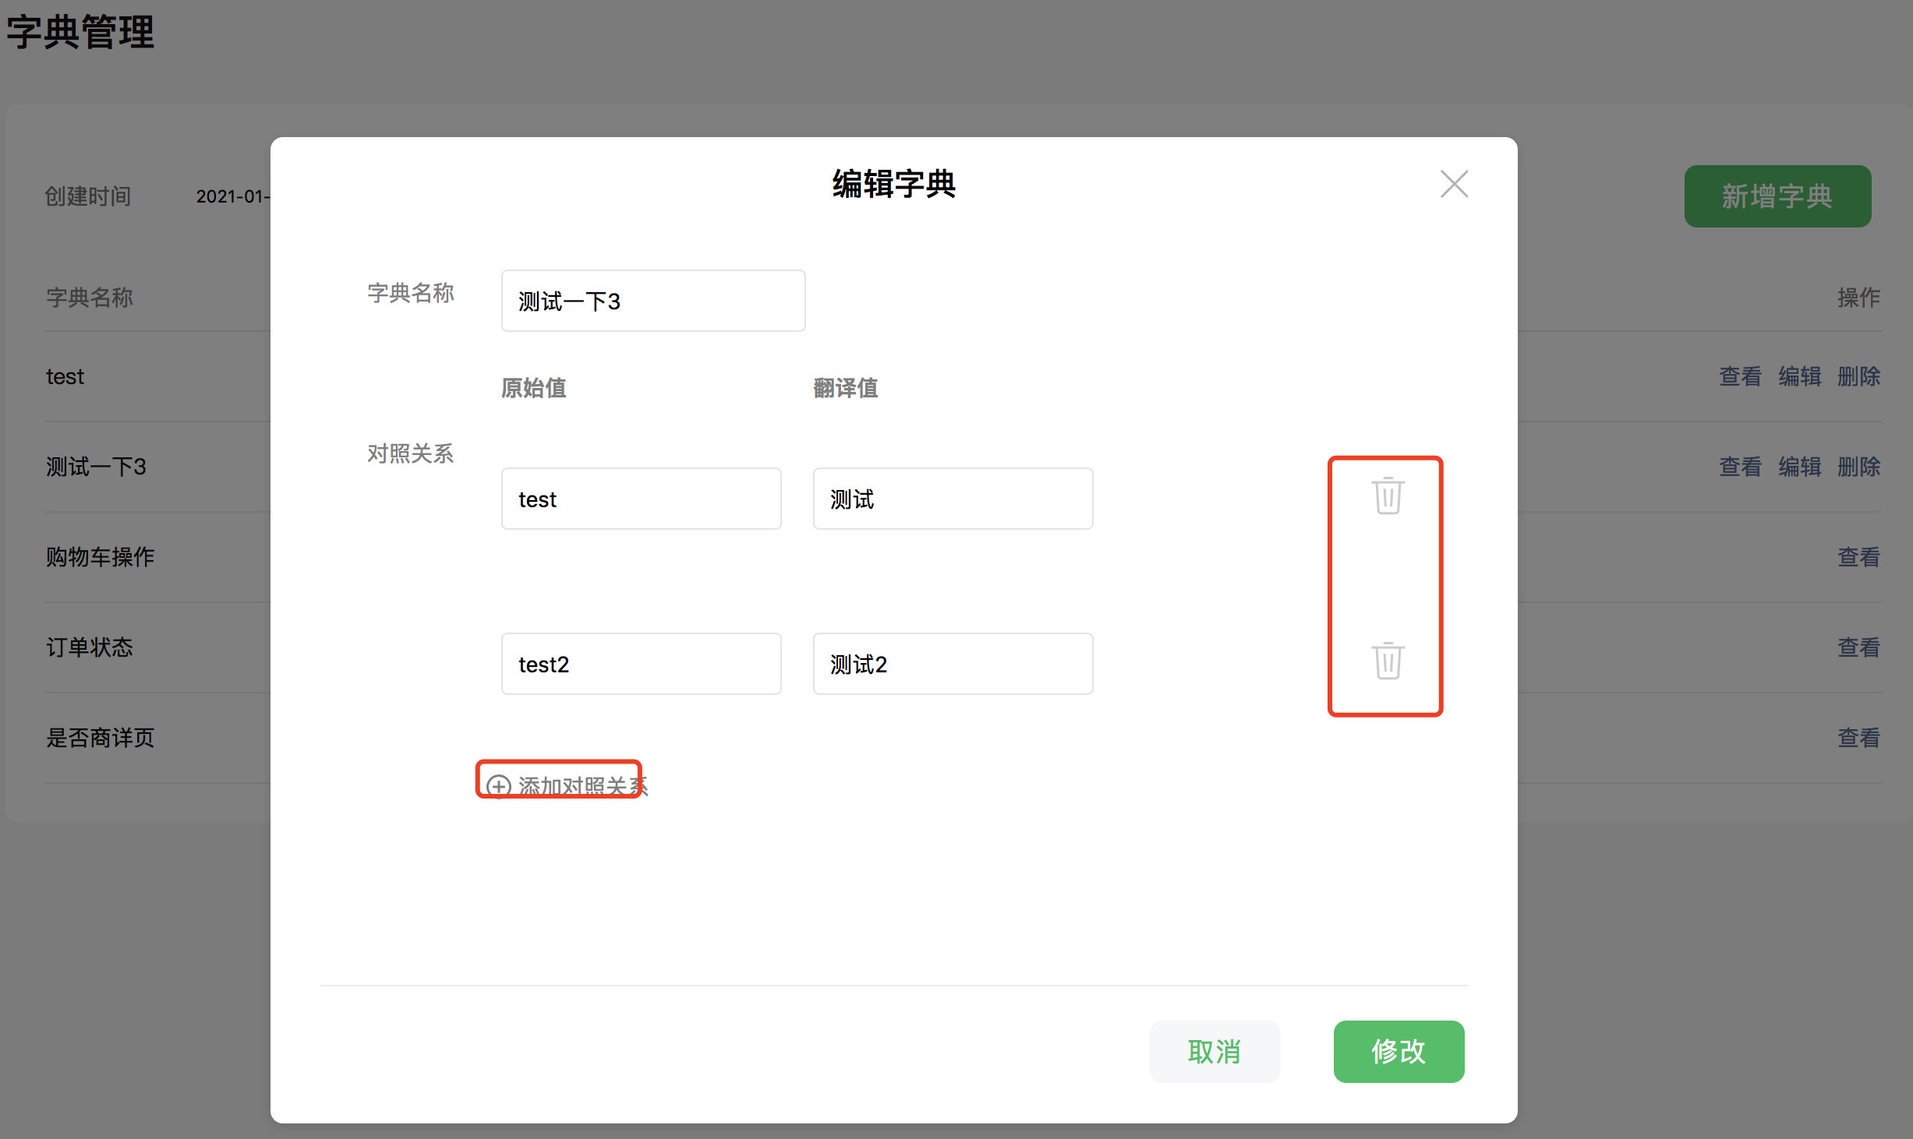Click the 翻译值 column header
1913x1139 pixels.
pyautogui.click(x=846, y=388)
